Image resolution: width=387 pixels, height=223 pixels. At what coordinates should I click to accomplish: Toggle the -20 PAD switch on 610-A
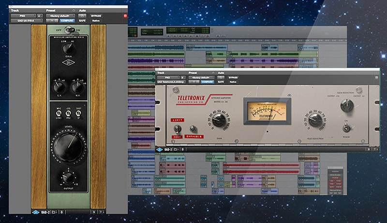coord(68,113)
